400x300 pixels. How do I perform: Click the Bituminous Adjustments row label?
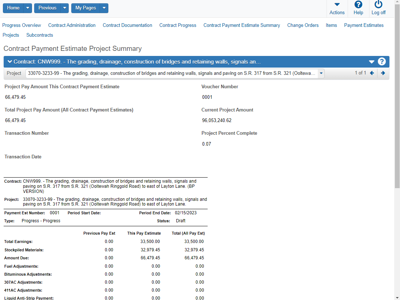(28, 274)
